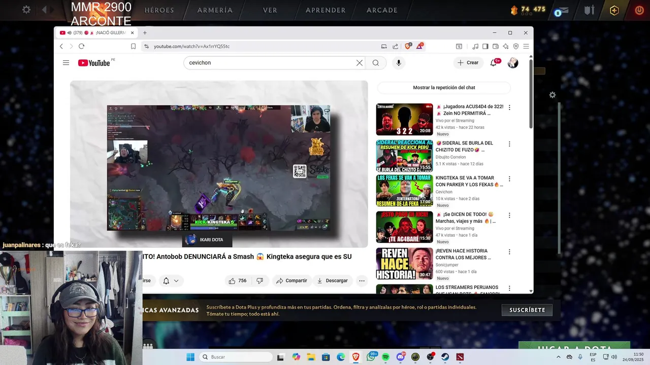Open Spotify from the taskbar
Image resolution: width=650 pixels, height=365 pixels.
tap(385, 357)
